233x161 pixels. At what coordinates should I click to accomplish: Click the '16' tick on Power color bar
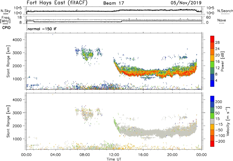point(217,62)
